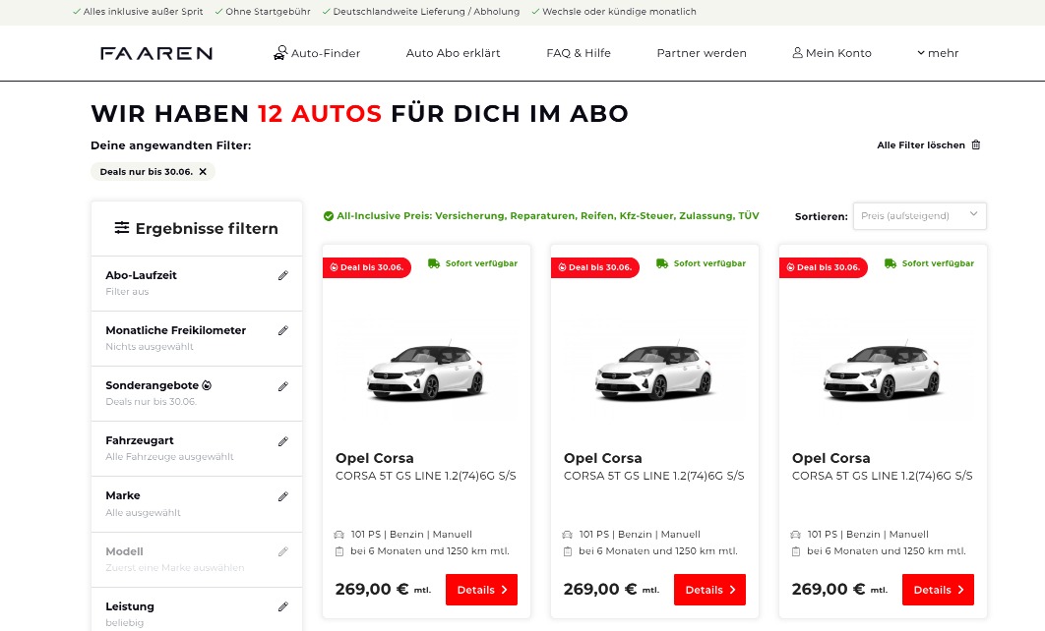
Task: Click delivery truck icon on second card
Action: 662,263
